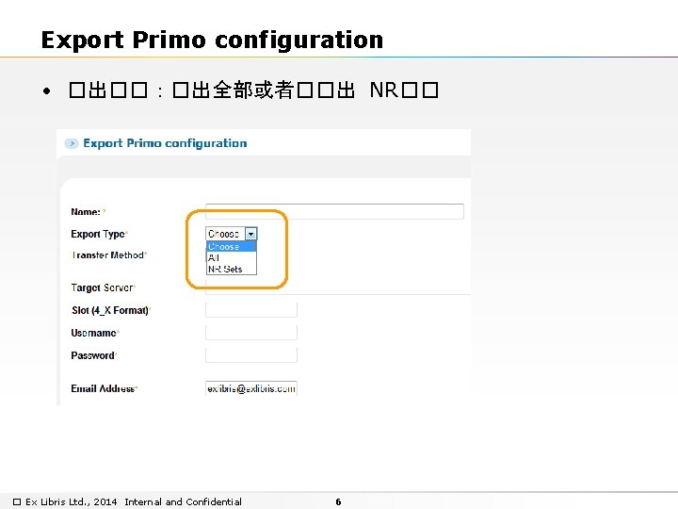Click the 'Transfer Method' label
Image resolution: width=678 pixels, height=509 pixels.
coord(107,254)
